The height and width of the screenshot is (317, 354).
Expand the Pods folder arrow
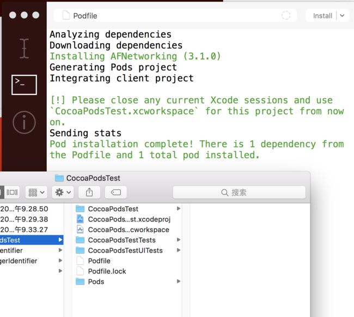178,282
